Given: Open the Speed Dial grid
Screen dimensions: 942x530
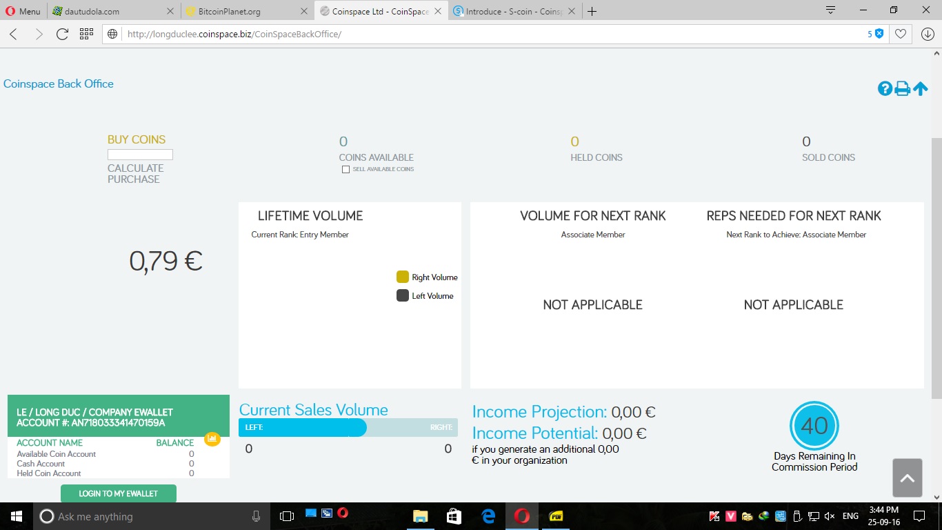Looking at the screenshot, I should pos(86,34).
